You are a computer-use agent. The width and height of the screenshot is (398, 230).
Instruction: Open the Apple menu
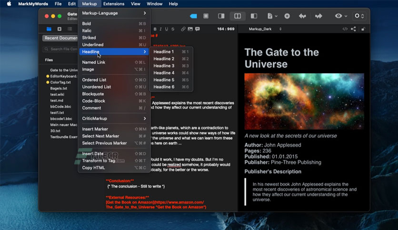[x=9, y=4]
